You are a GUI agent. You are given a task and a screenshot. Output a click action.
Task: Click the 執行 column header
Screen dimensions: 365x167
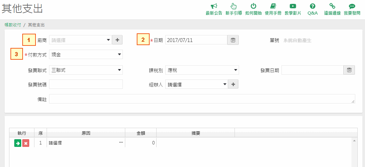[x=22, y=133]
